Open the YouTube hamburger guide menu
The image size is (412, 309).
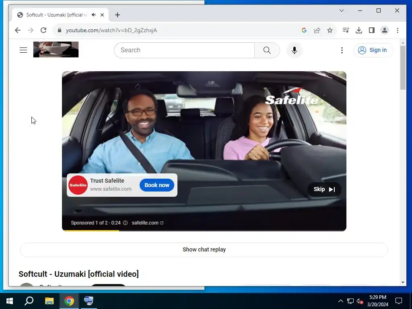23,50
